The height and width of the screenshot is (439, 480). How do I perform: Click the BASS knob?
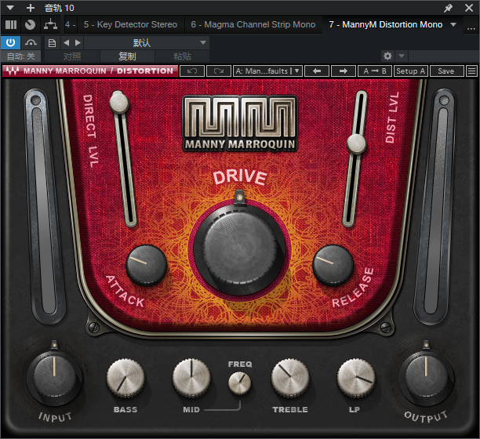point(125,379)
